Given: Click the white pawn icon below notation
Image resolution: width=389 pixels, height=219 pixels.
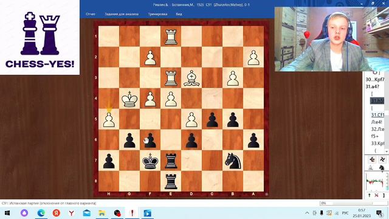Looking at the screenshot, I should point(370,168).
